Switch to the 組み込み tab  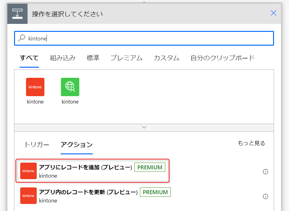click(x=63, y=58)
